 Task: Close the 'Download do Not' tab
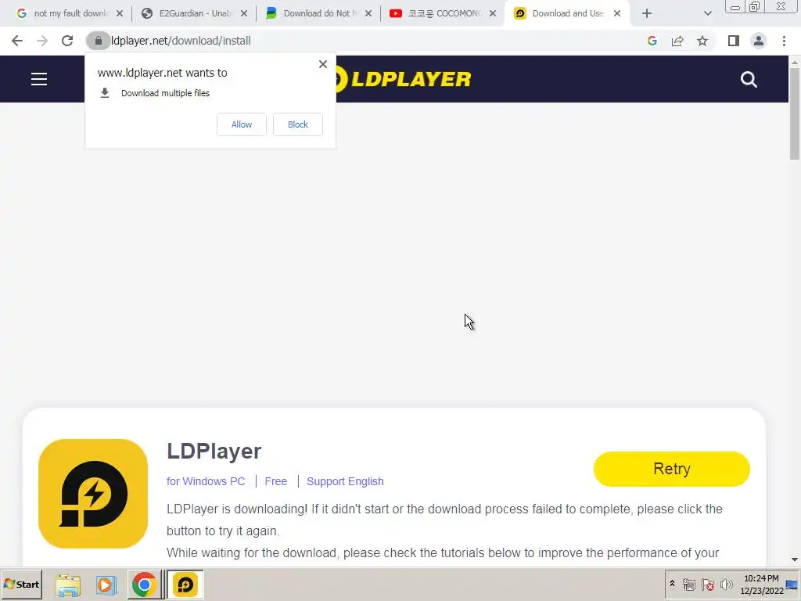pyautogui.click(x=368, y=13)
